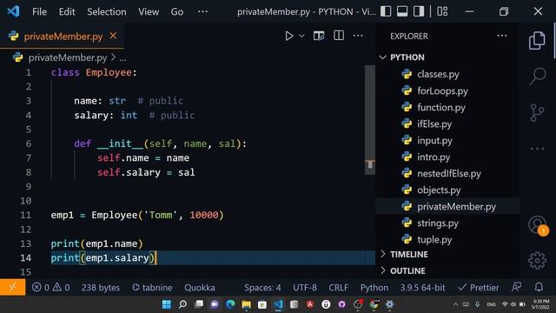The height and width of the screenshot is (313, 556).
Task: Open feedback icon in status bar
Action: (517, 287)
